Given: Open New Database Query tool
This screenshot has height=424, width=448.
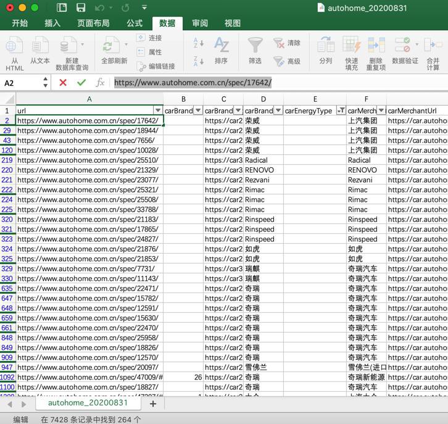Looking at the screenshot, I should pyautogui.click(x=68, y=46).
